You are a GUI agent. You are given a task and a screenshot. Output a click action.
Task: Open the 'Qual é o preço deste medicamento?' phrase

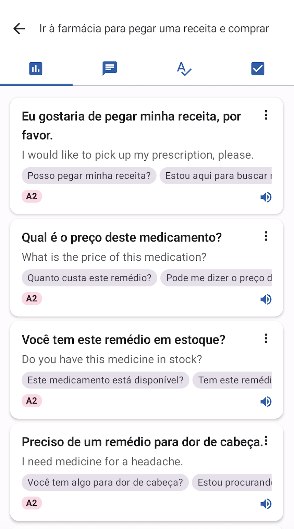(122, 237)
